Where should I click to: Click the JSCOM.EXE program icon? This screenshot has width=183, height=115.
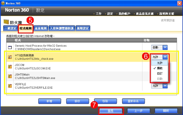(x=10, y=67)
